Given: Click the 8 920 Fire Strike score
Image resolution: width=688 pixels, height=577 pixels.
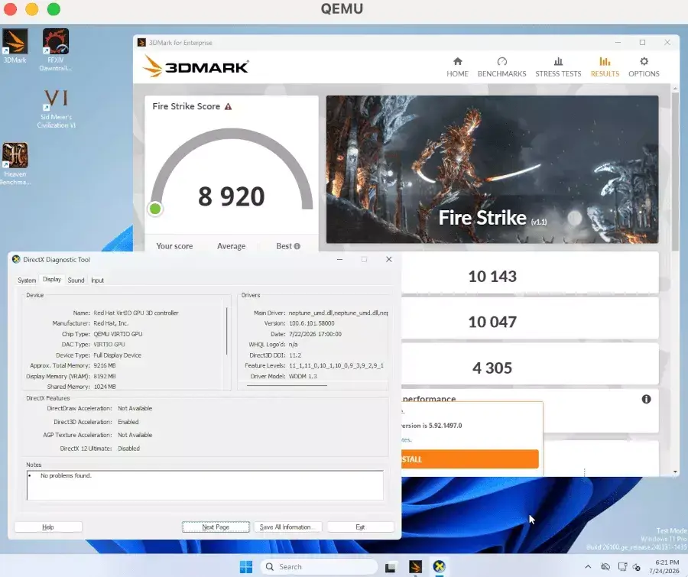Looking at the screenshot, I should coord(231,196).
